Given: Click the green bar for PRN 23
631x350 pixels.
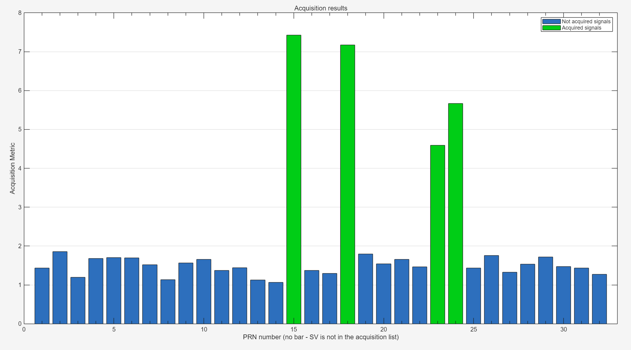Looking at the screenshot, I should point(438,234).
